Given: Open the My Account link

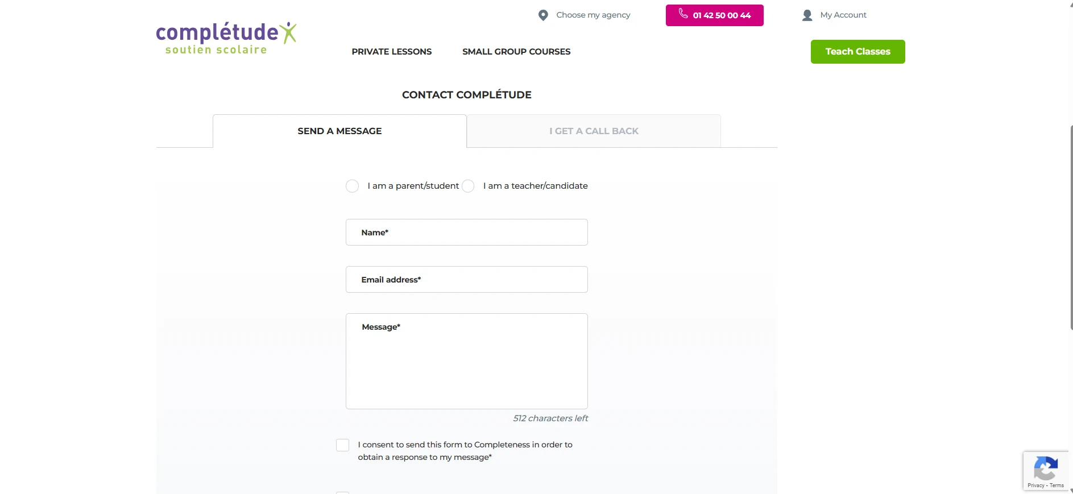Looking at the screenshot, I should [843, 15].
